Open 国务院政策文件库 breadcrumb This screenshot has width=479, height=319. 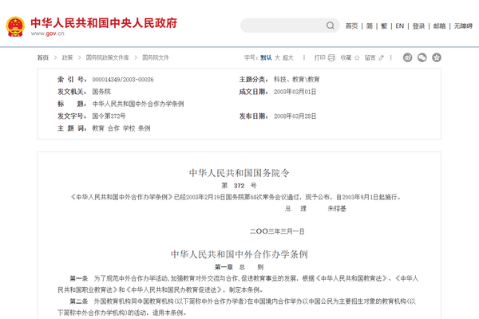pyautogui.click(x=107, y=57)
